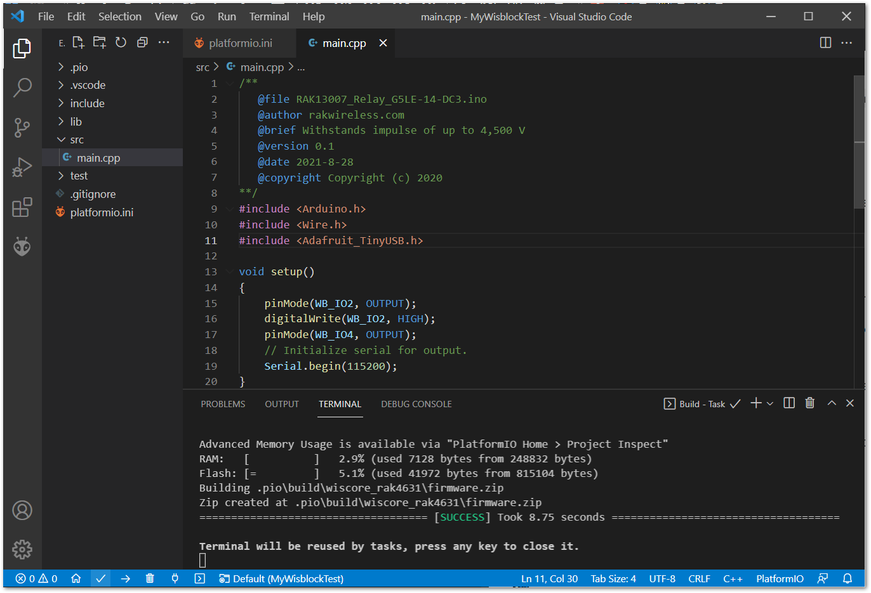The width and height of the screenshot is (871, 593).
Task: Open the File menu
Action: point(46,16)
